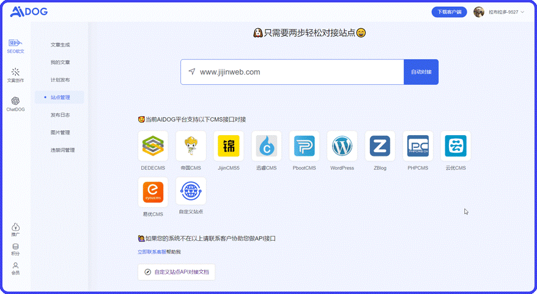537x294 pixels.
Task: Click the compass icon in API文档 button
Action: (147, 272)
